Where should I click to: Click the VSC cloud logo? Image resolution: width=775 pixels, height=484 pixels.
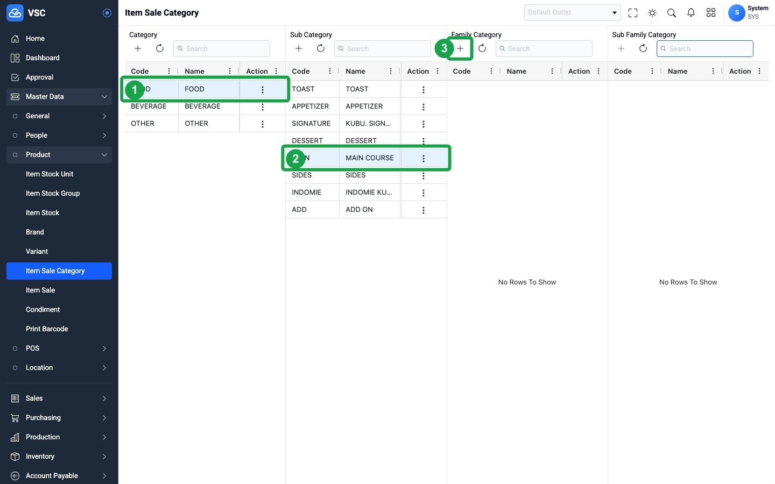point(15,13)
